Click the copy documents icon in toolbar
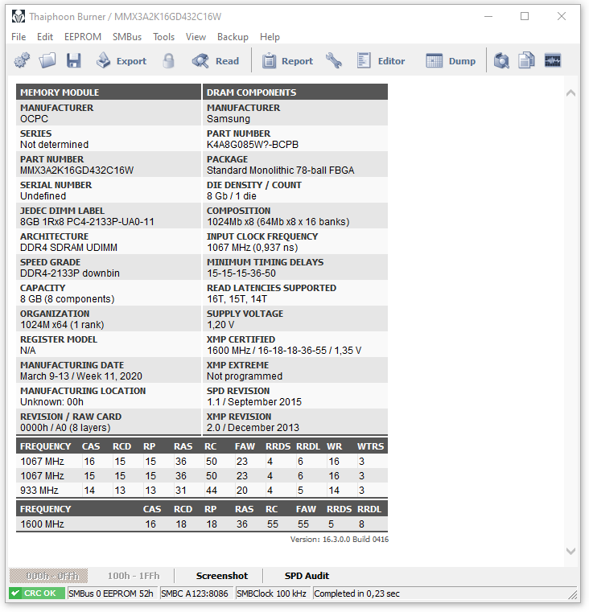 pyautogui.click(x=526, y=61)
